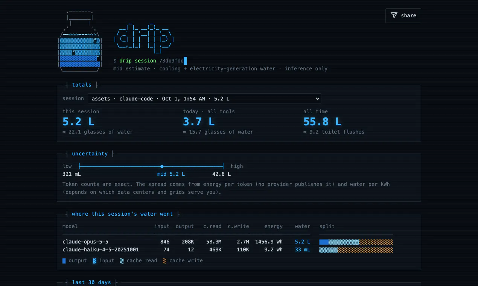478x286 pixels.
Task: Click the 'mid estimate' subtitle line
Action: point(220,69)
